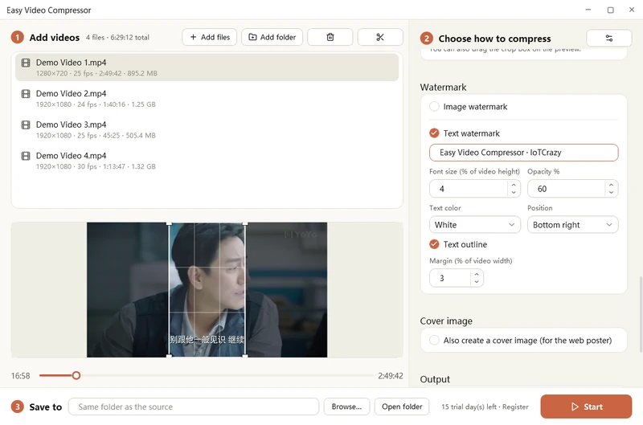Viewport: 643px width, 425px height.
Task: Click the Browse... button
Action: 346,407
